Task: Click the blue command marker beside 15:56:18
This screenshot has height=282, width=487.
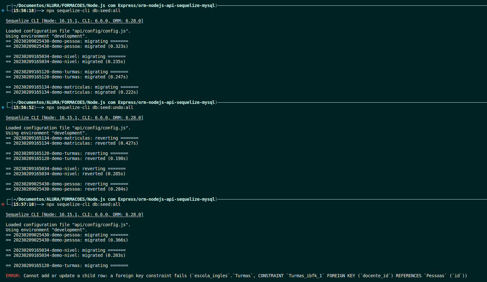Action: 3,11
